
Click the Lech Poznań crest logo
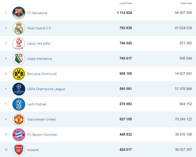(x=19, y=104)
